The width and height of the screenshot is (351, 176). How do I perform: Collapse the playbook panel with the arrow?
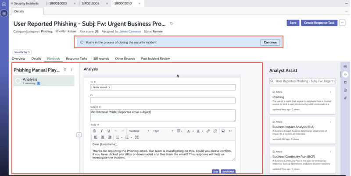point(79,135)
